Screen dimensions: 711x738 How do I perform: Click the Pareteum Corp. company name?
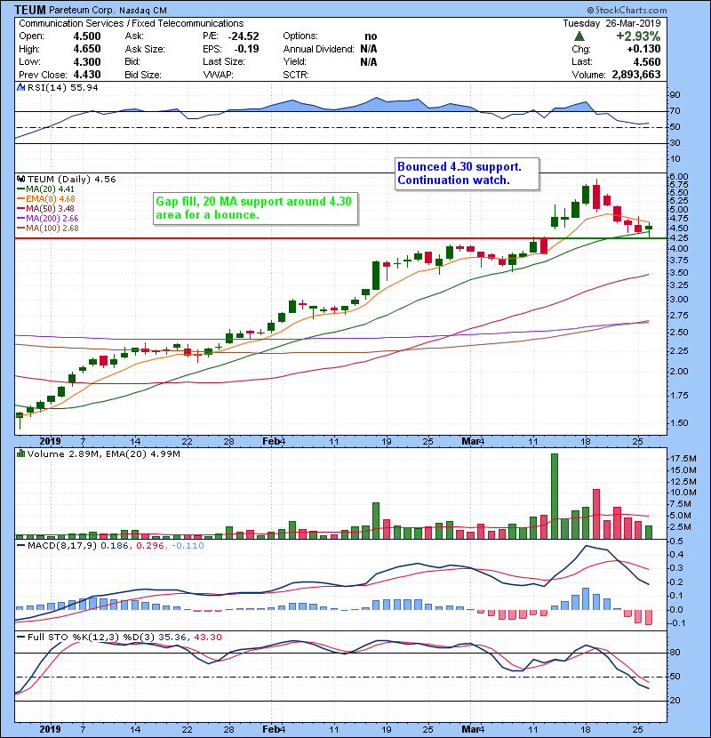(x=82, y=10)
